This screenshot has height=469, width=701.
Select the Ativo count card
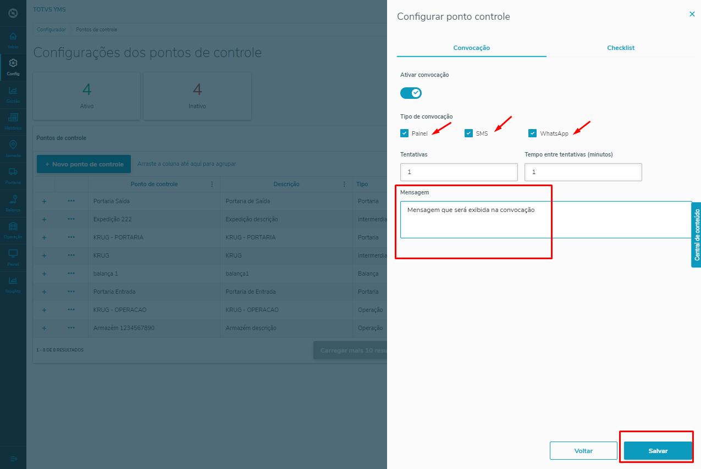coord(87,96)
